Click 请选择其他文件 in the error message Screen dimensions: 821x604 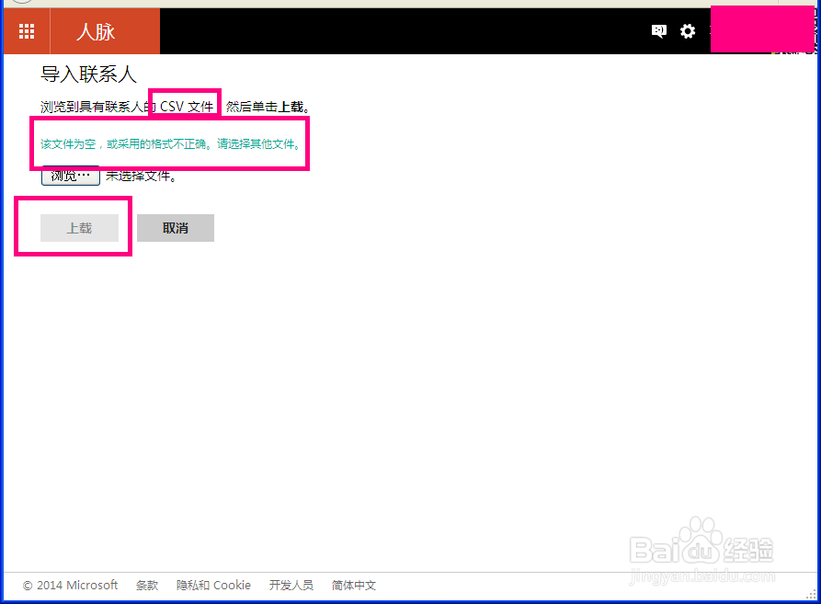[x=257, y=144]
